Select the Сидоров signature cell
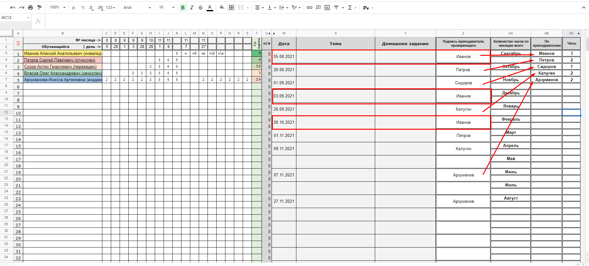Image resolution: width=589 pixels, height=266 pixels. (x=463, y=83)
